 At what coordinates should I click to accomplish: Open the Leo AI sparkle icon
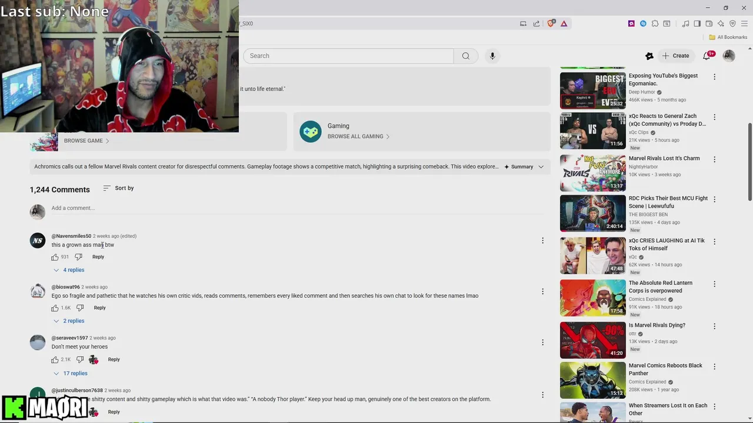(721, 23)
